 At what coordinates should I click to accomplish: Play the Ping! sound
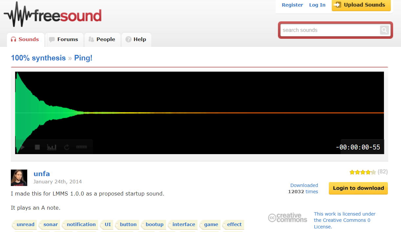pos(22,147)
